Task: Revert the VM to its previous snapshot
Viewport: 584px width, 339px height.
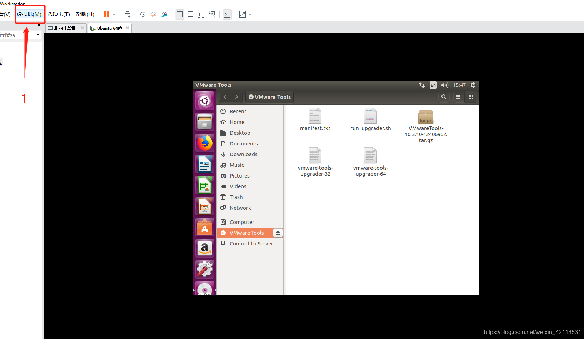Action: click(x=154, y=14)
